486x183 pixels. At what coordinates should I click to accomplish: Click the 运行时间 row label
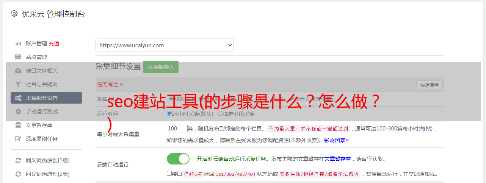coord(107,113)
